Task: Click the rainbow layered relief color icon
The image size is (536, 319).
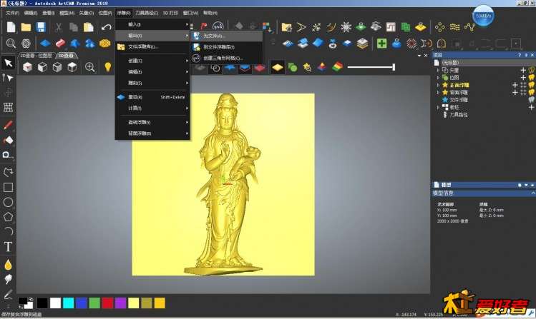Action: click(337, 67)
